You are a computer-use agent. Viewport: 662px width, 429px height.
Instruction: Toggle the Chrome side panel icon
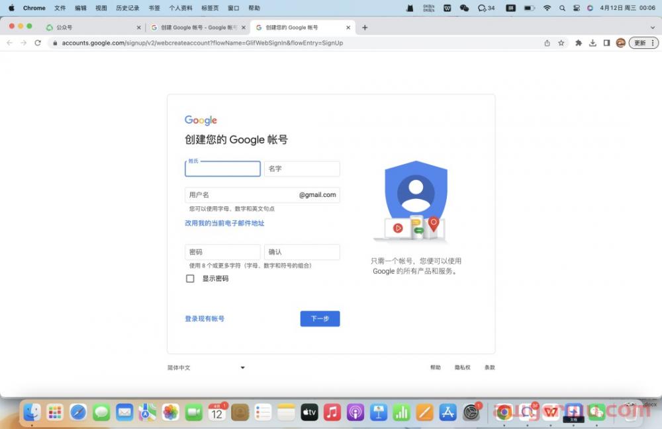click(x=606, y=43)
